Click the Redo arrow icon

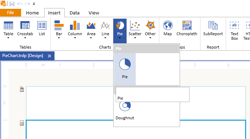click(27, 4)
